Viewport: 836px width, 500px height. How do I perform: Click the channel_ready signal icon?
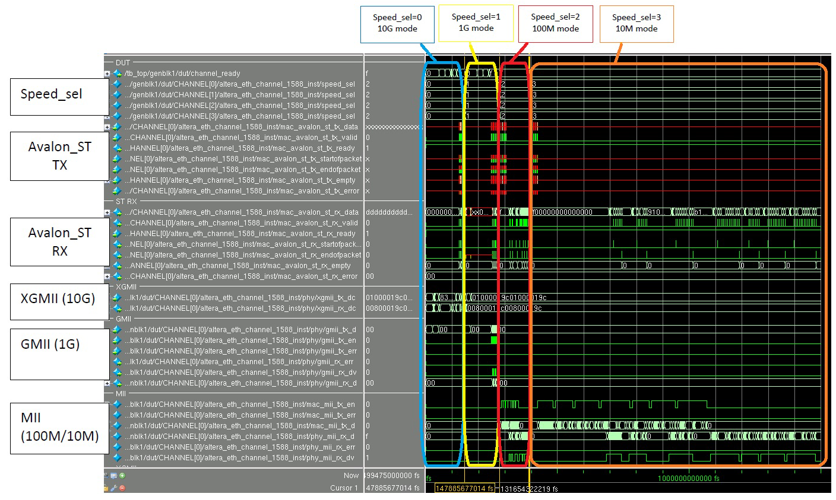[118, 74]
